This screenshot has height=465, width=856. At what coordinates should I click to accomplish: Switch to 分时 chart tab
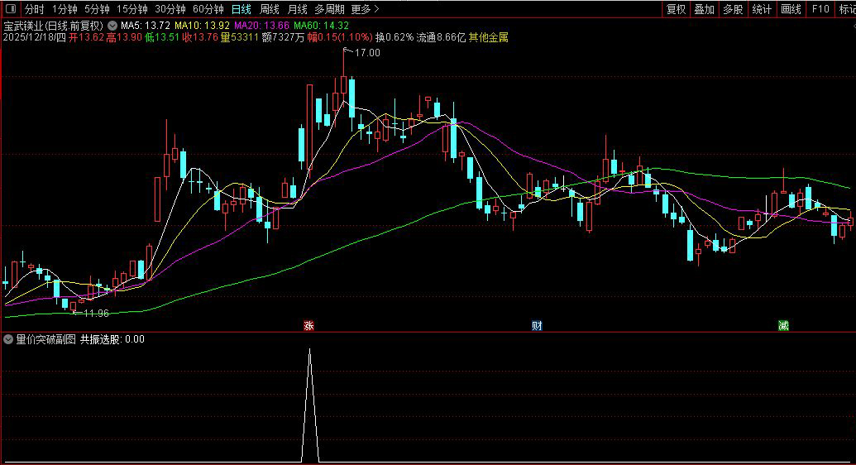[x=35, y=9]
